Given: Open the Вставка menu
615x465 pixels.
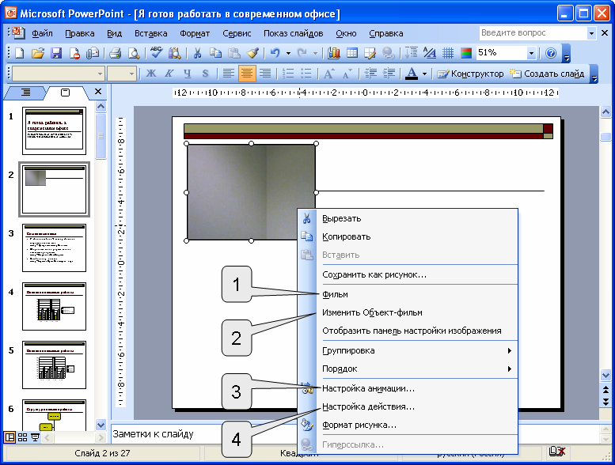Looking at the screenshot, I should [151, 33].
